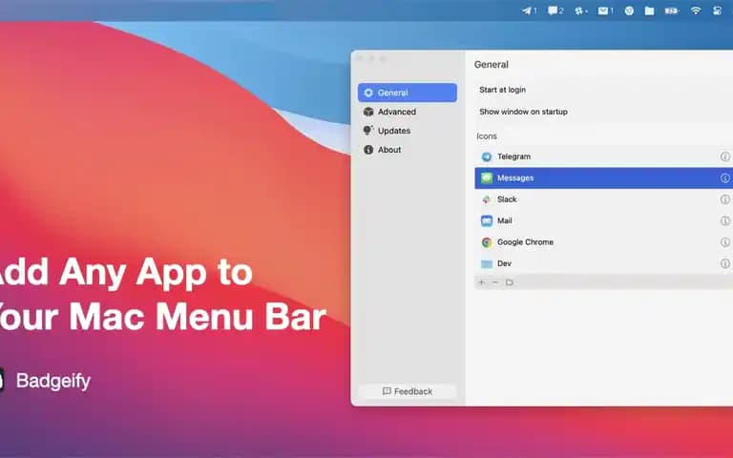Select the Slack entry in Icons list

(x=603, y=199)
